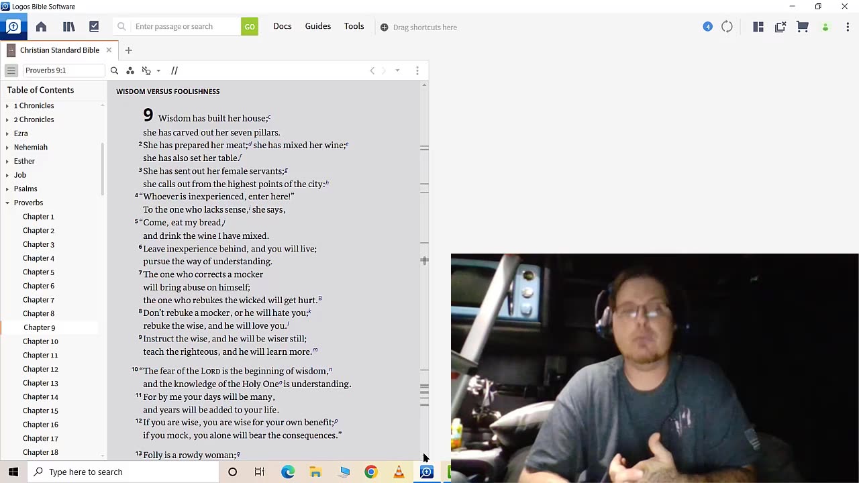Open File Explorer from the taskbar
This screenshot has width=859, height=483.
click(x=315, y=472)
